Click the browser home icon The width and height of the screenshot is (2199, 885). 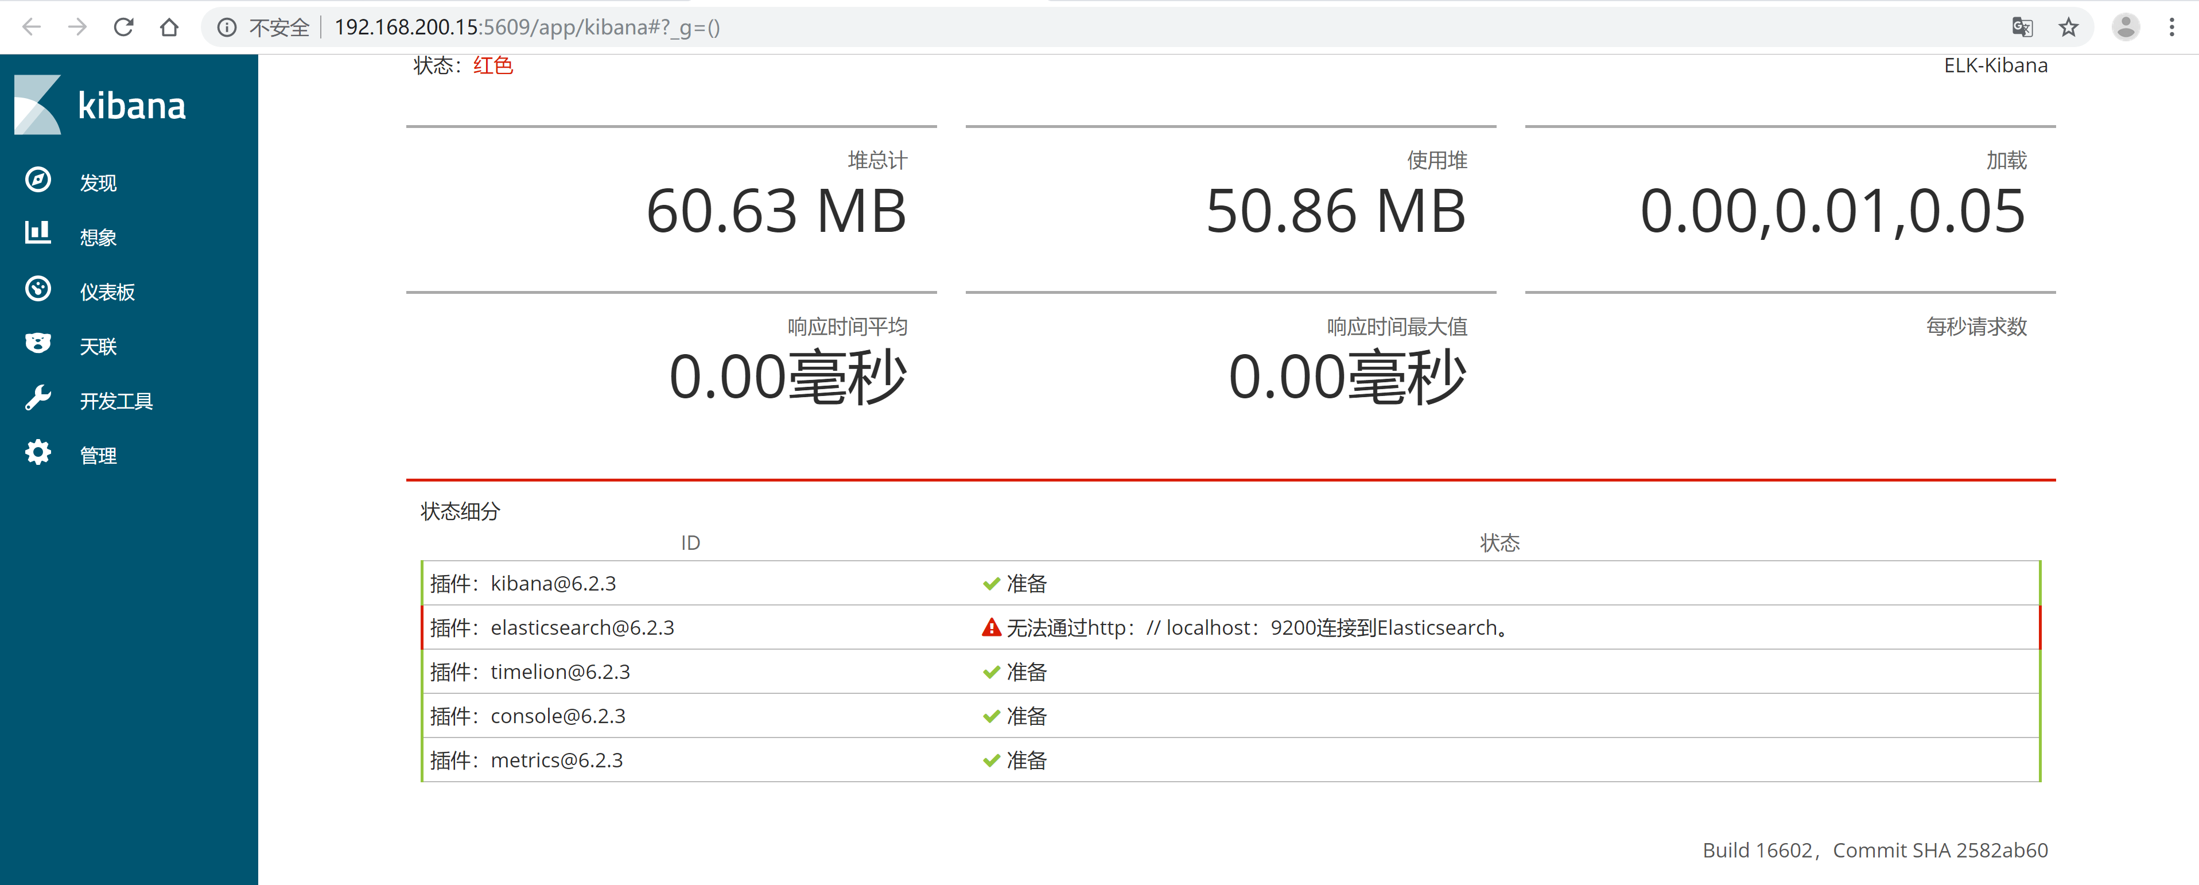coord(169,28)
